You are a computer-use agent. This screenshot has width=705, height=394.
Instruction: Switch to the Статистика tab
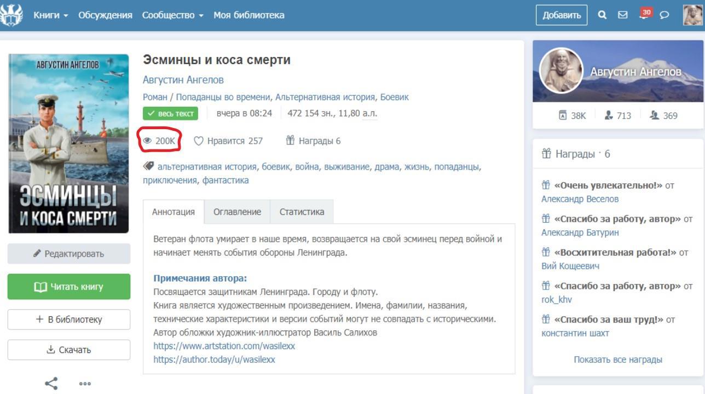tap(302, 212)
